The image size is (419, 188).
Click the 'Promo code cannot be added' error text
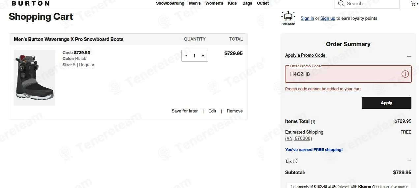click(x=323, y=89)
